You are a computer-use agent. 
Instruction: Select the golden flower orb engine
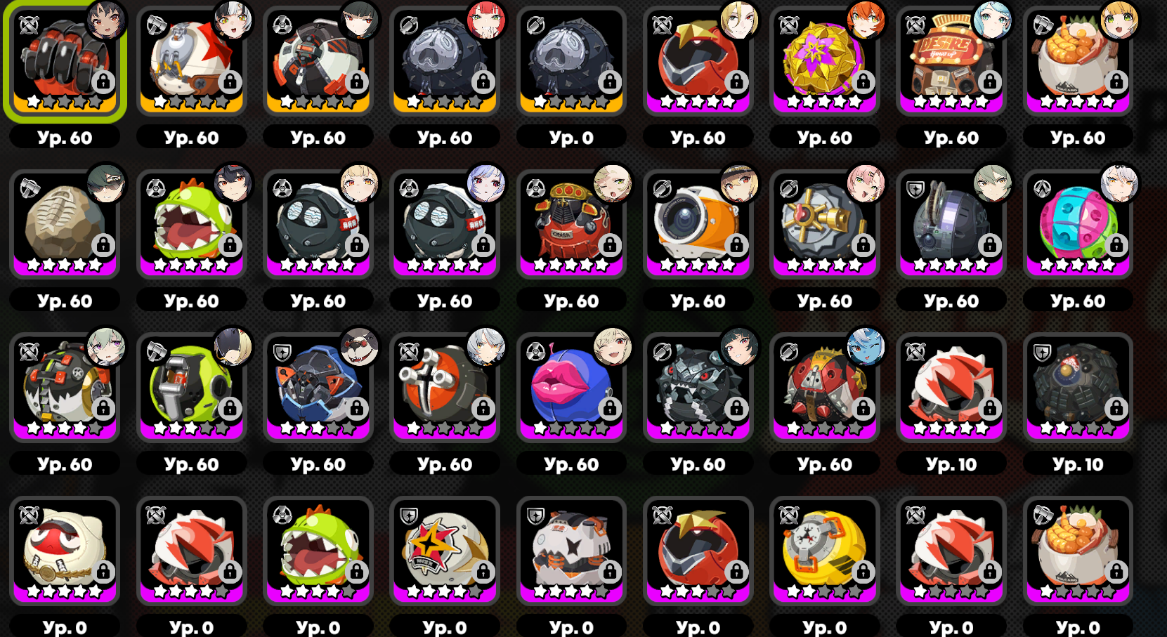click(824, 62)
